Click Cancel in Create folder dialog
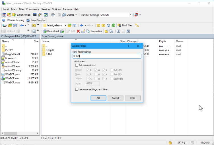Screen dimensions: 214x145 coord(116,98)
